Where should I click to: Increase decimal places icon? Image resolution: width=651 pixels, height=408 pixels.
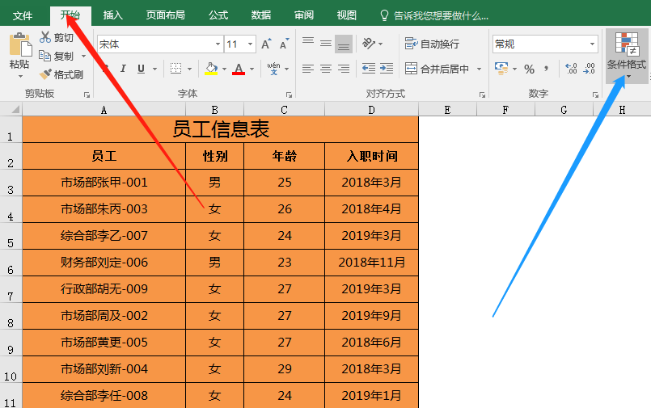[x=571, y=69]
